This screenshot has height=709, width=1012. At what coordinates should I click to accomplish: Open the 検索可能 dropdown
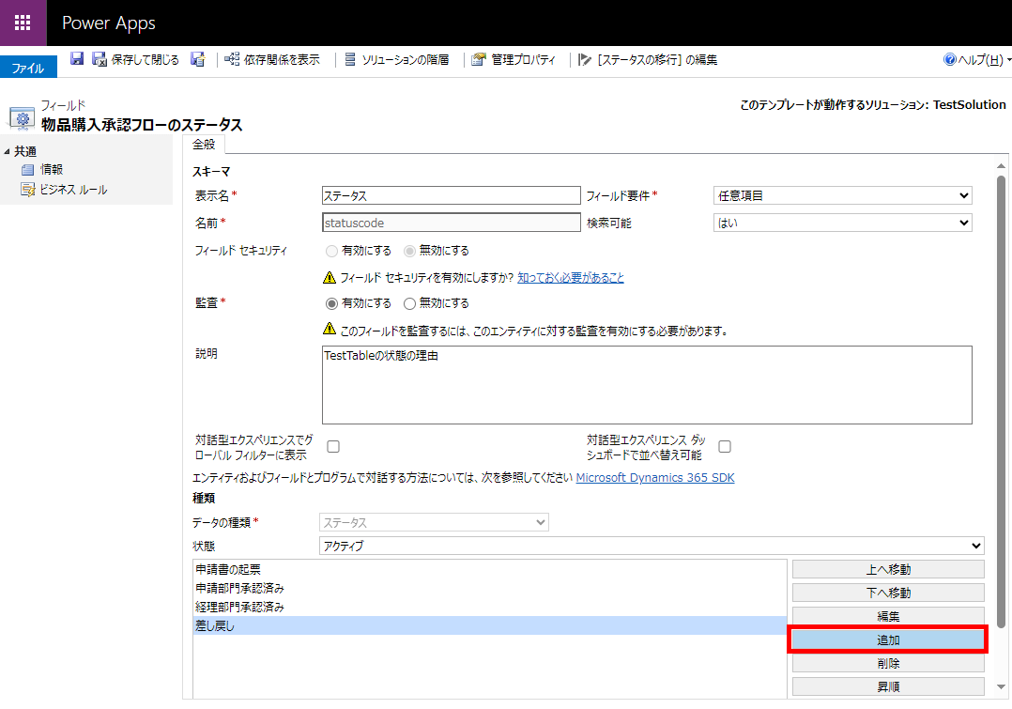842,223
